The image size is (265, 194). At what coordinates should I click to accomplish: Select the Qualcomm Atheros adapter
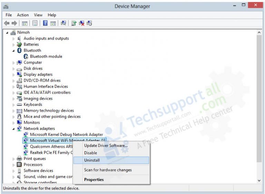click(x=51, y=146)
